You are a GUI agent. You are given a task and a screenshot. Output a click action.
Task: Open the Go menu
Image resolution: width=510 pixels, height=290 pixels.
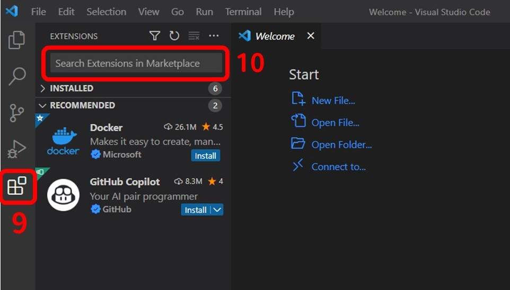click(177, 12)
